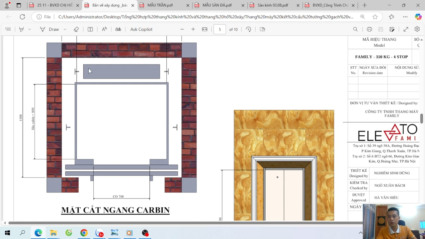This screenshot has height=239, width=425.
Task: Select the Erase tool
Action: [x=76, y=29]
